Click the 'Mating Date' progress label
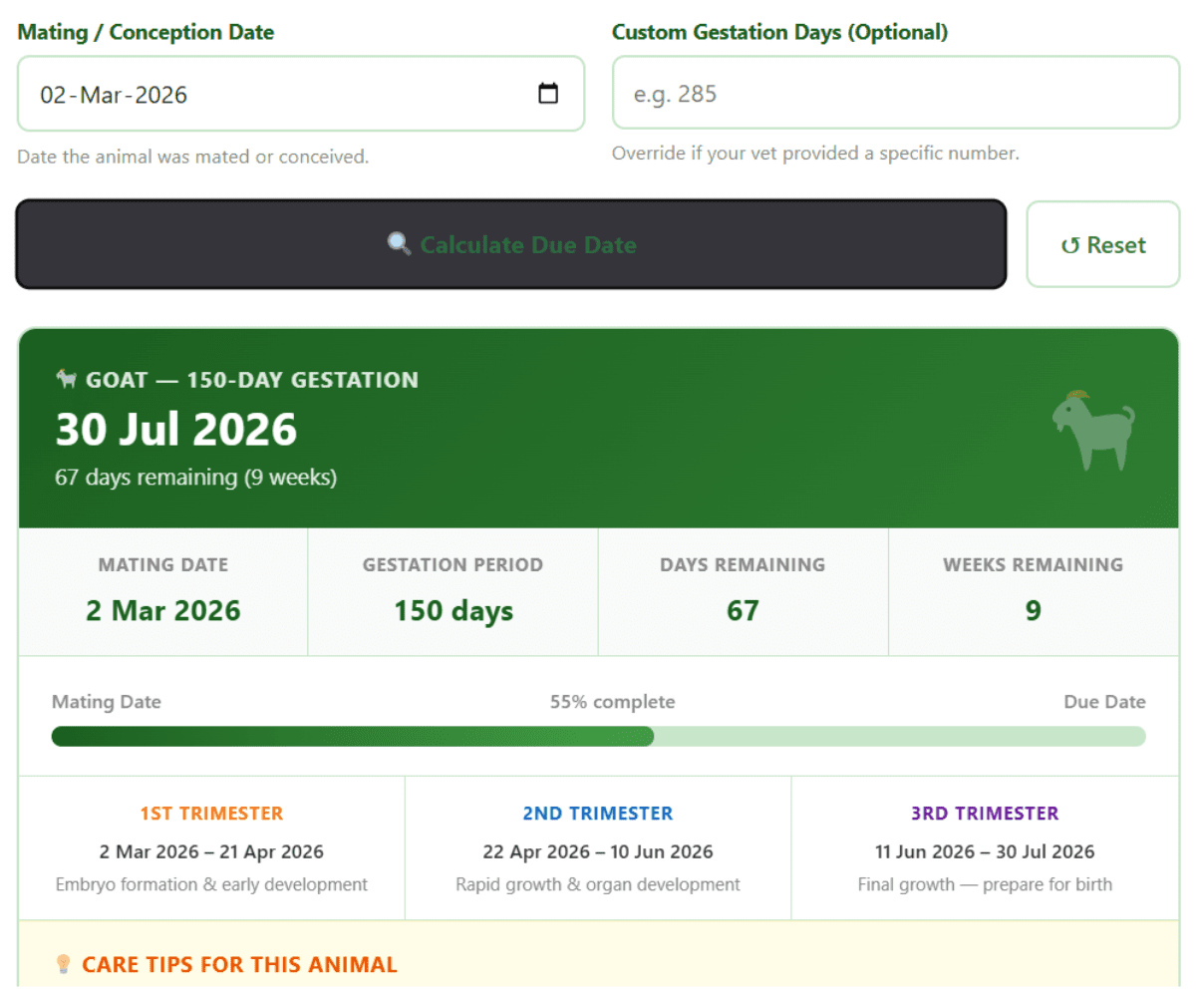Screen dimensions: 1196x997 107,702
